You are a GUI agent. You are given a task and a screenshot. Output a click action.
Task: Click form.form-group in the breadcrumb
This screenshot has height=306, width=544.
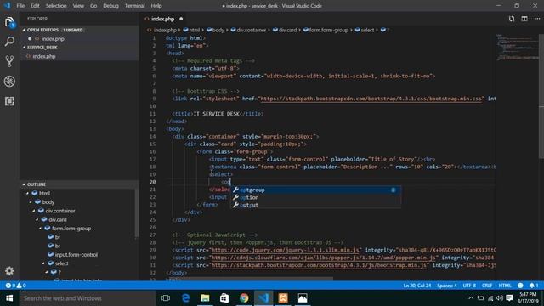point(326,30)
